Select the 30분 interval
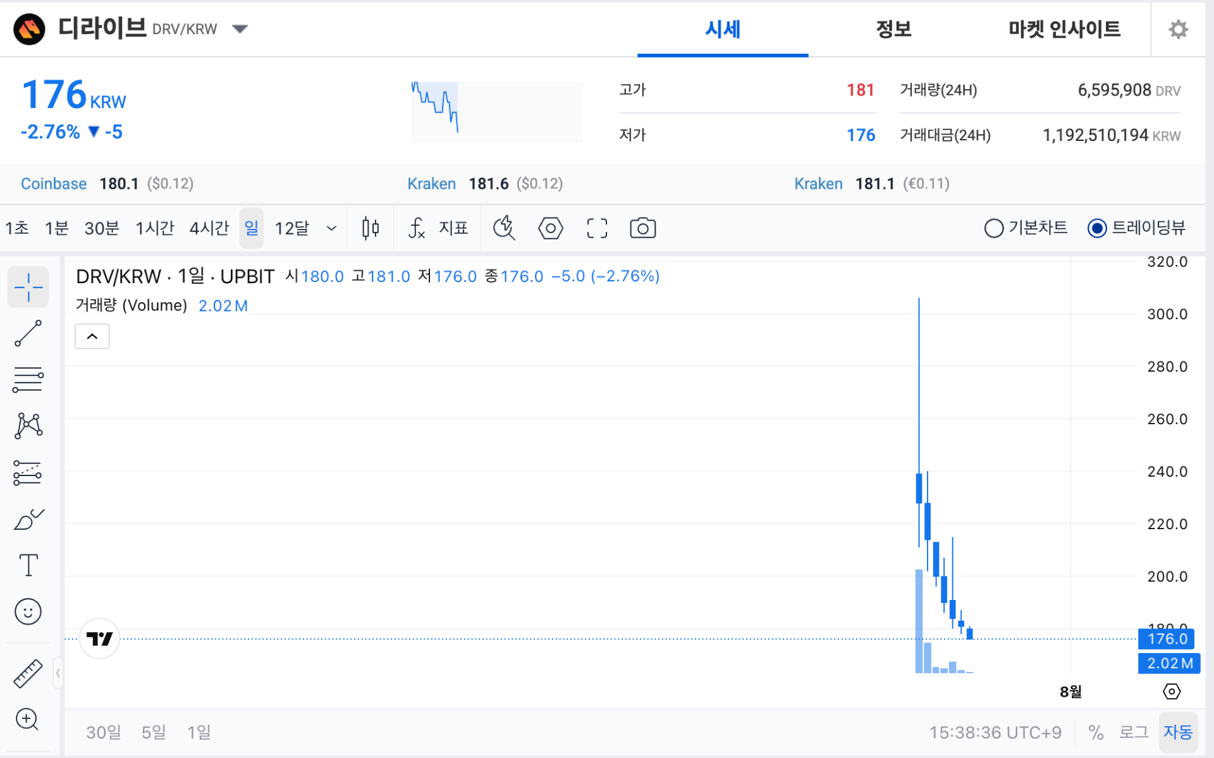The height and width of the screenshot is (758, 1214). pyautogui.click(x=102, y=228)
